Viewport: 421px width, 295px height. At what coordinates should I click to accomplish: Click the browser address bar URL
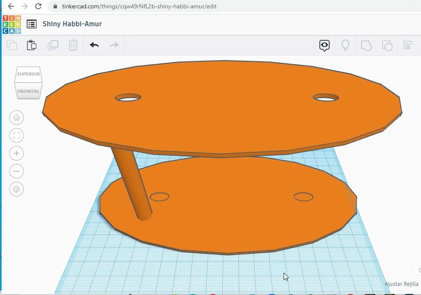point(139,6)
